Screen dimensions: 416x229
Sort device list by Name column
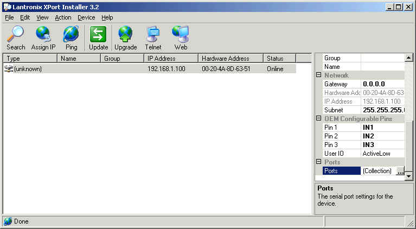(x=79, y=59)
